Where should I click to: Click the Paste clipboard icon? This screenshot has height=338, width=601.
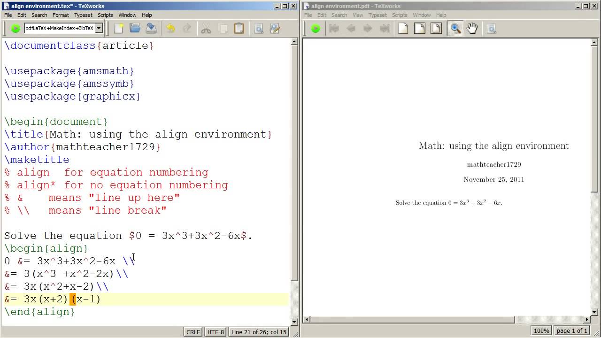(239, 29)
